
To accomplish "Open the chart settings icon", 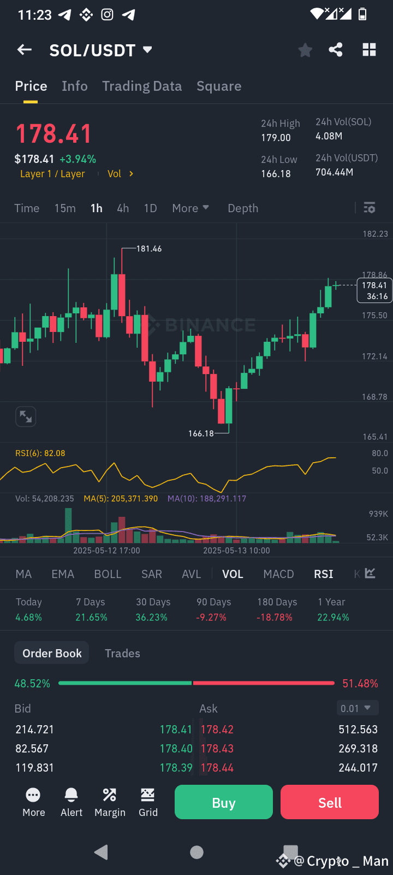I will point(370,208).
